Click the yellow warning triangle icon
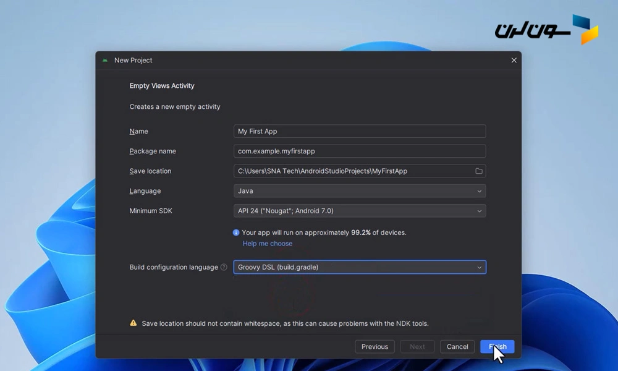Screen dimensions: 618x371 pos(133,323)
